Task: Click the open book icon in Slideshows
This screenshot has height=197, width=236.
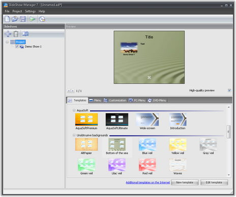Action: 25,34
